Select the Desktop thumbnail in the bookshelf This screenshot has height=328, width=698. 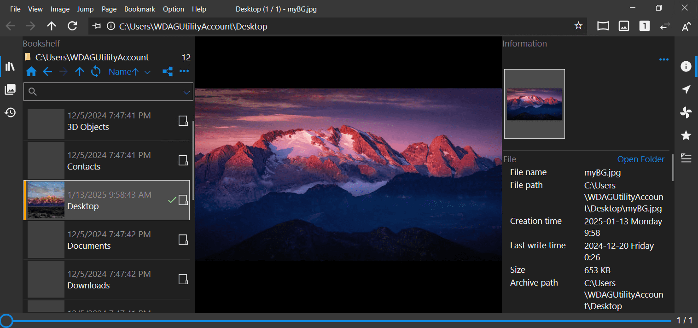(46, 200)
